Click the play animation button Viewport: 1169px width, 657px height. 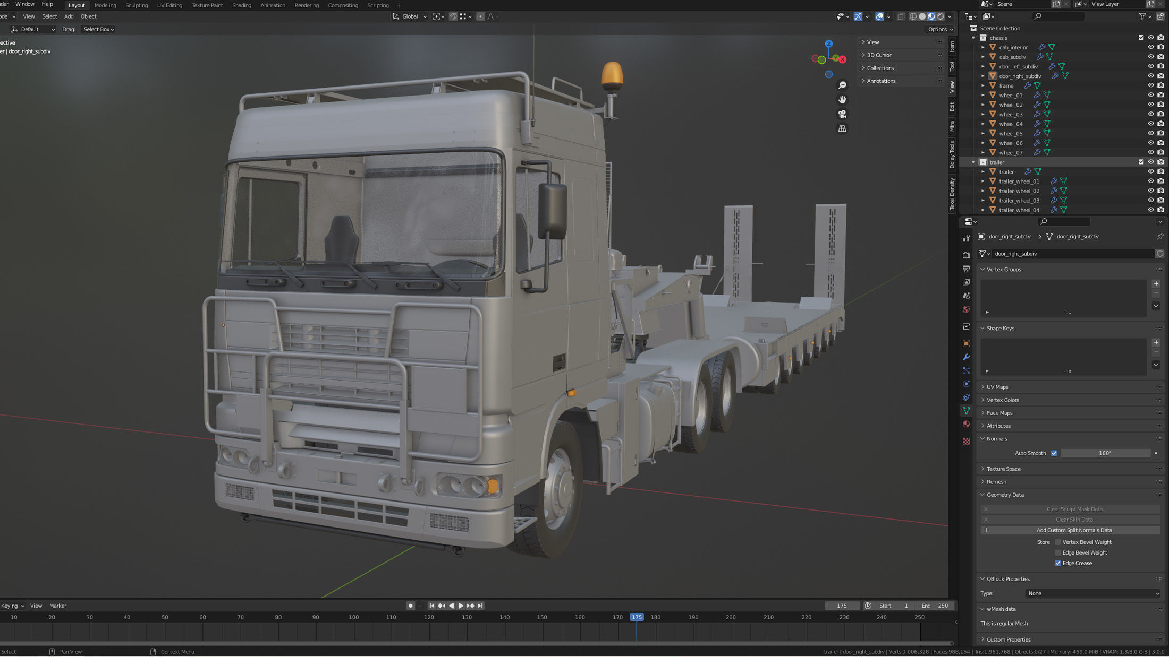(461, 606)
